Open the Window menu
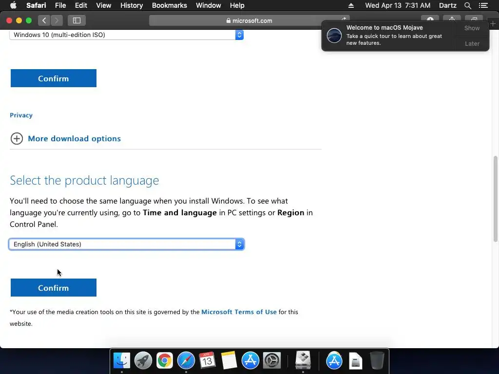This screenshot has width=499, height=374. [209, 5]
